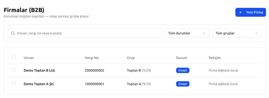Click the firma-a@test.local email
The image size is (269, 98).
[223, 84]
